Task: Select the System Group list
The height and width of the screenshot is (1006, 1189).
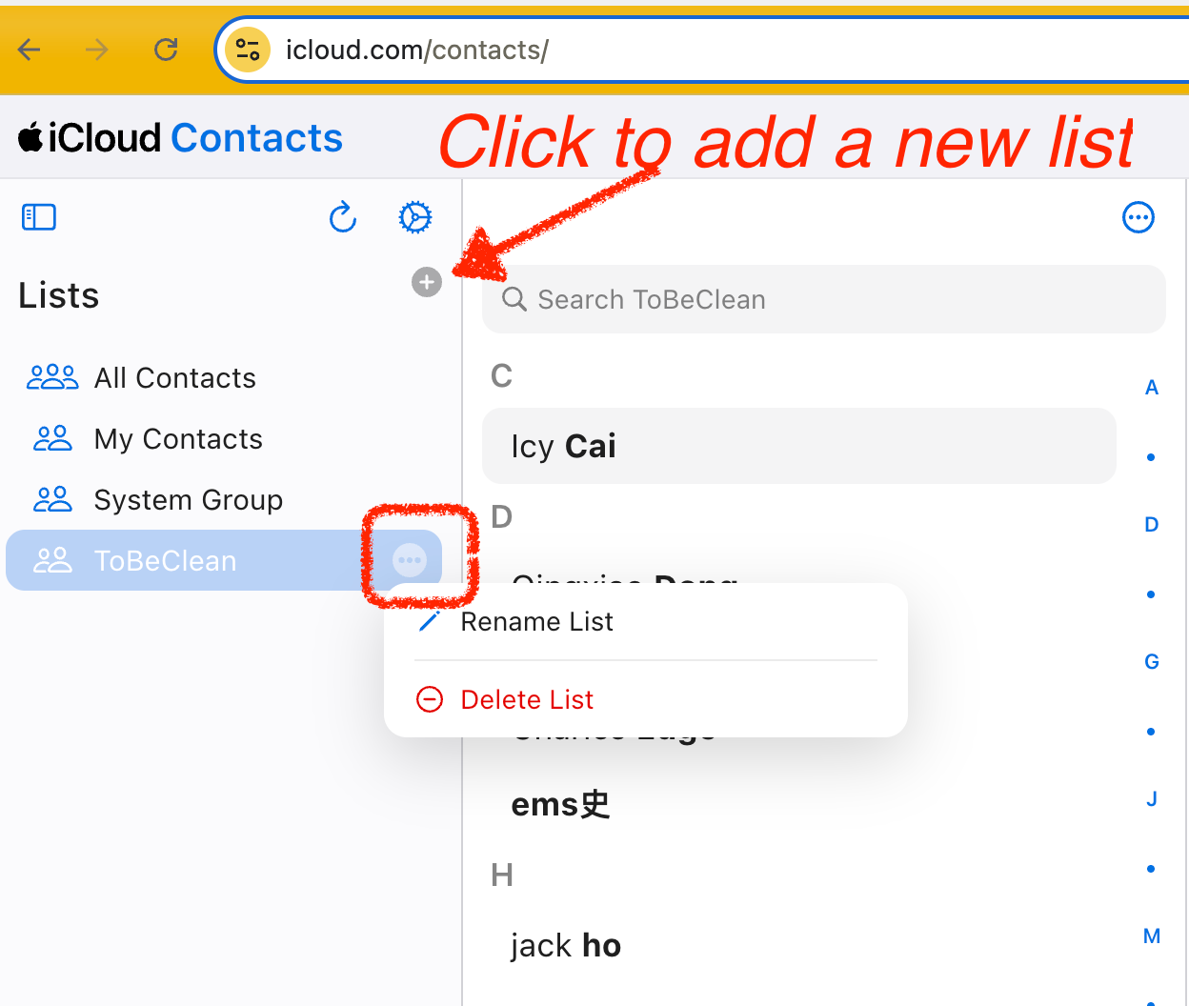Action: tap(224, 500)
